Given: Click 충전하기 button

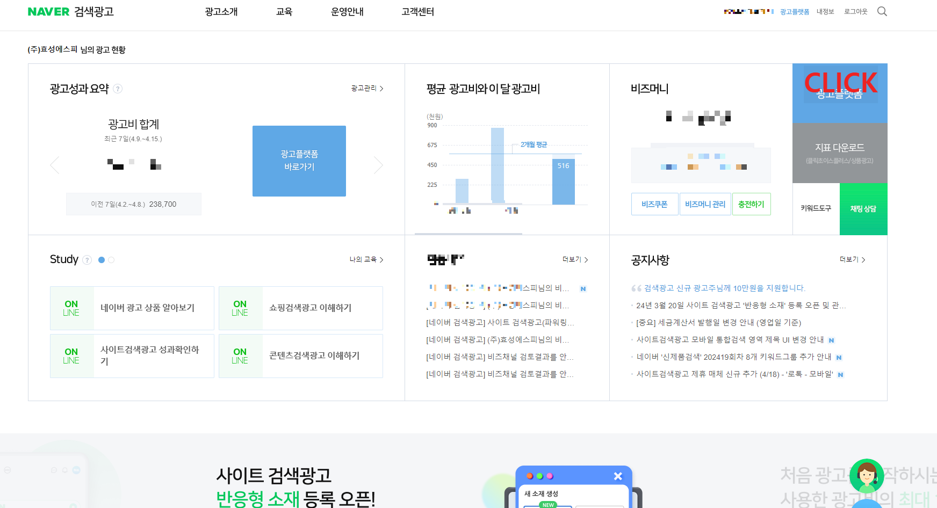Looking at the screenshot, I should [x=751, y=204].
